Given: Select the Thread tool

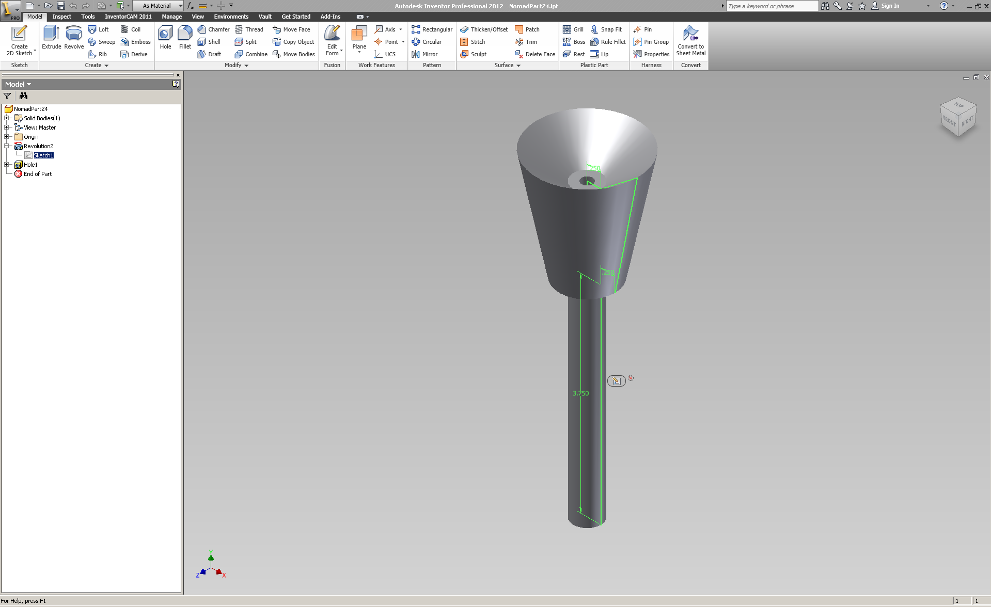Looking at the screenshot, I should tap(249, 29).
